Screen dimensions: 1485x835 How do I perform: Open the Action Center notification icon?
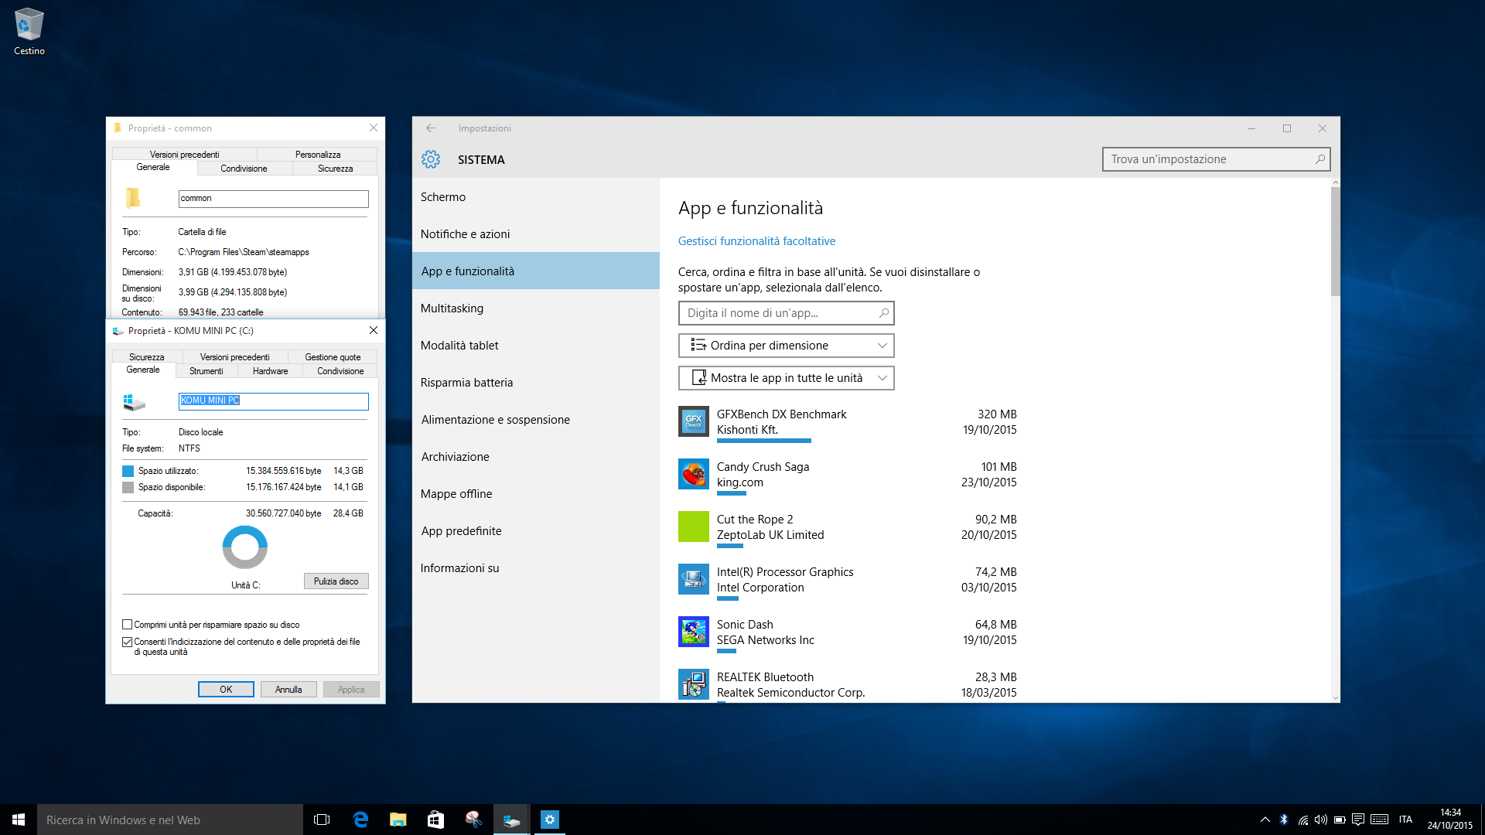(1358, 820)
